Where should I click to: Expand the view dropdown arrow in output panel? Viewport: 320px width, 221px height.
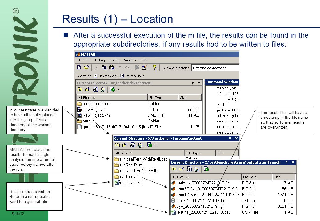pyautogui.click(x=155, y=145)
